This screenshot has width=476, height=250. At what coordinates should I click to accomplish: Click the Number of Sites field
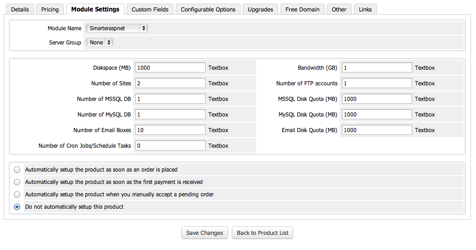170,83
